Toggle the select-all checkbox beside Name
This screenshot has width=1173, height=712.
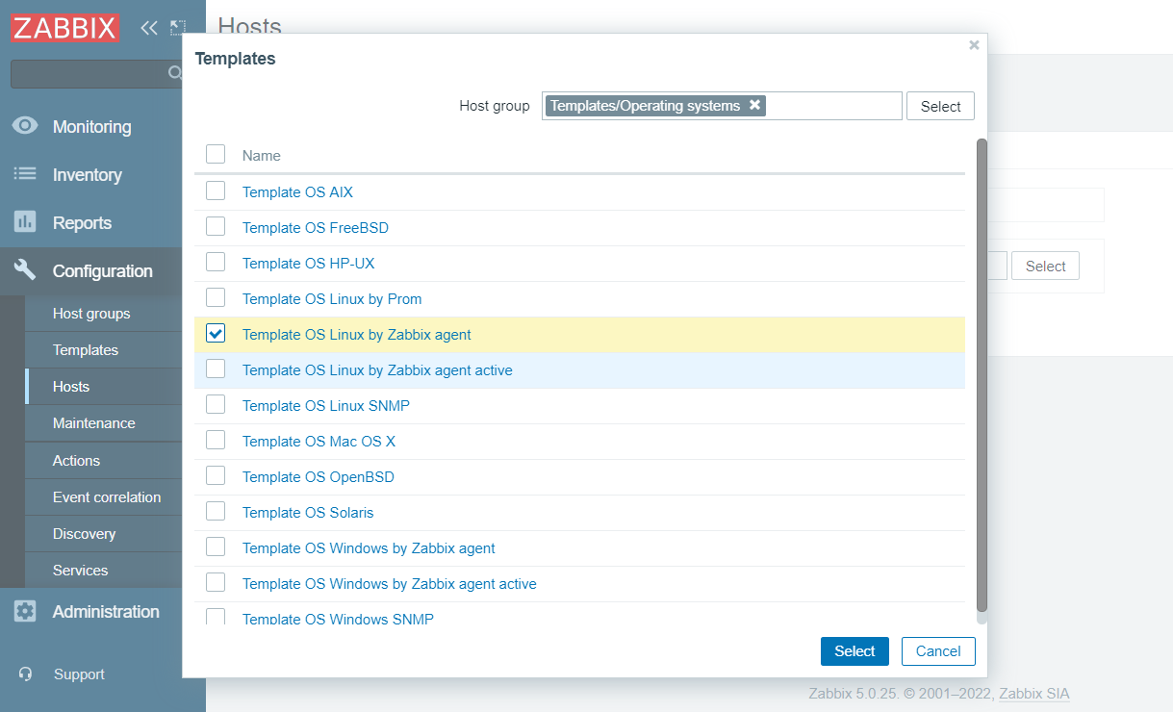pyautogui.click(x=216, y=154)
